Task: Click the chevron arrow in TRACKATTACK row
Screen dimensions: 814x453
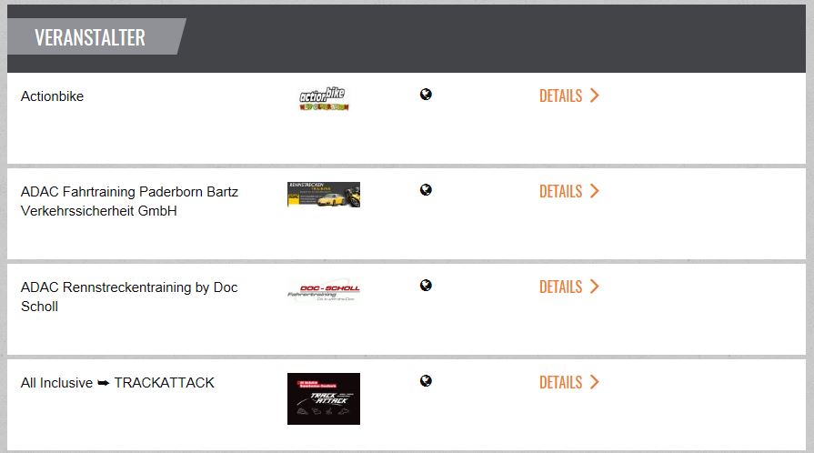Action: pos(595,382)
